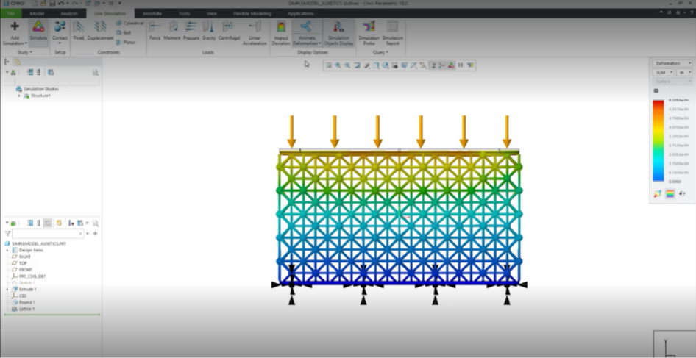
Task: Click the deformation color scale bar
Action: (x=658, y=139)
